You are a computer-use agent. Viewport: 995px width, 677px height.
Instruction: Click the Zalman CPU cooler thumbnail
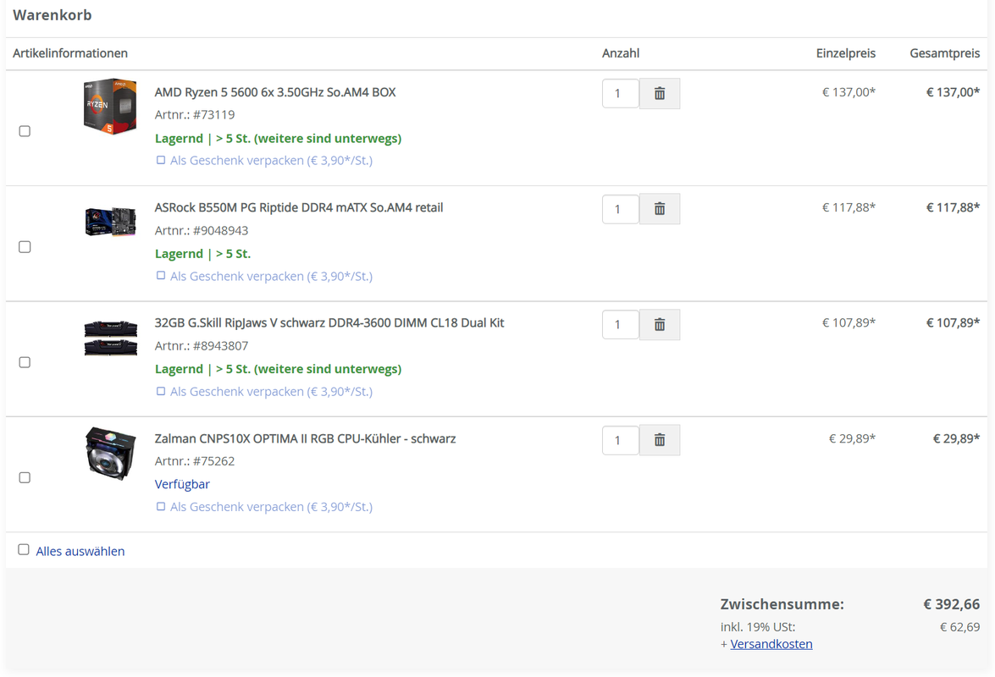pyautogui.click(x=110, y=454)
